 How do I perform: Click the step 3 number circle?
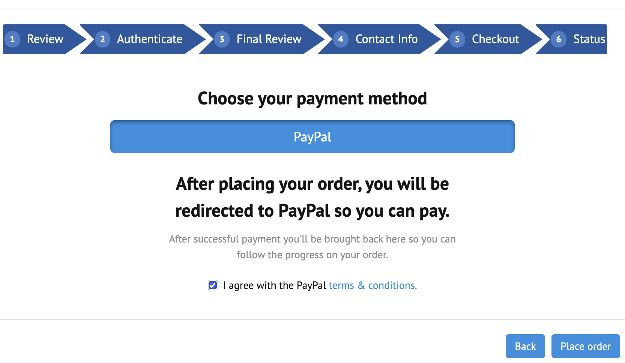point(222,39)
